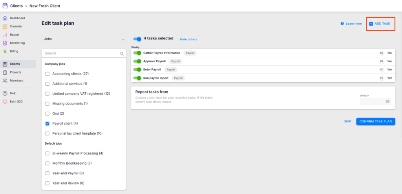Viewport: 402px width, 194px height.
Task: Expand the Jobs dropdown
Action: tap(84, 39)
